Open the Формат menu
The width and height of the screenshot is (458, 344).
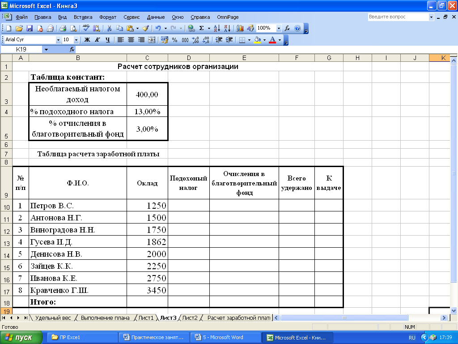click(x=108, y=17)
